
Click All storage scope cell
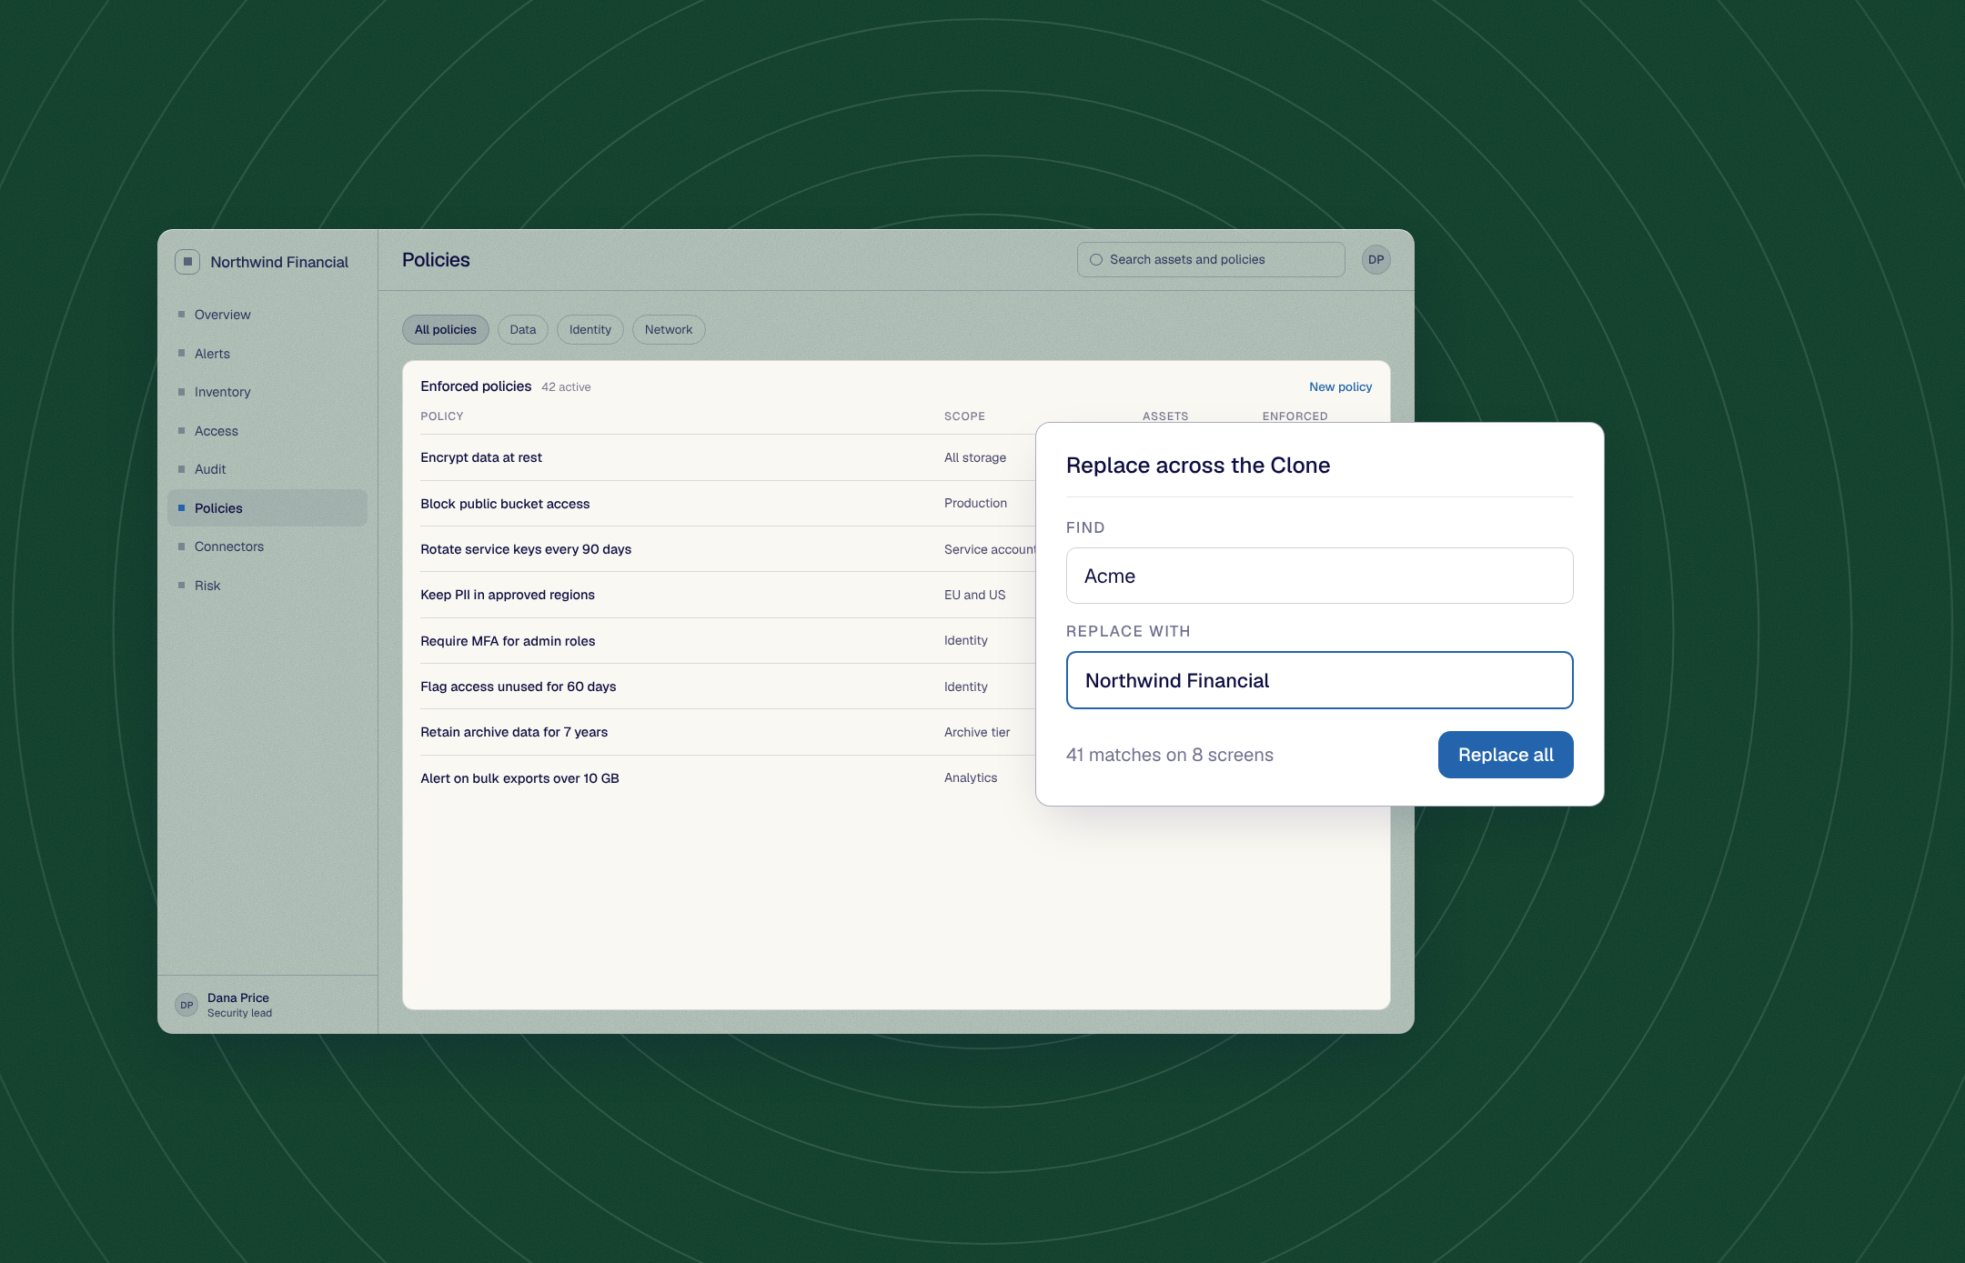pyautogui.click(x=975, y=457)
